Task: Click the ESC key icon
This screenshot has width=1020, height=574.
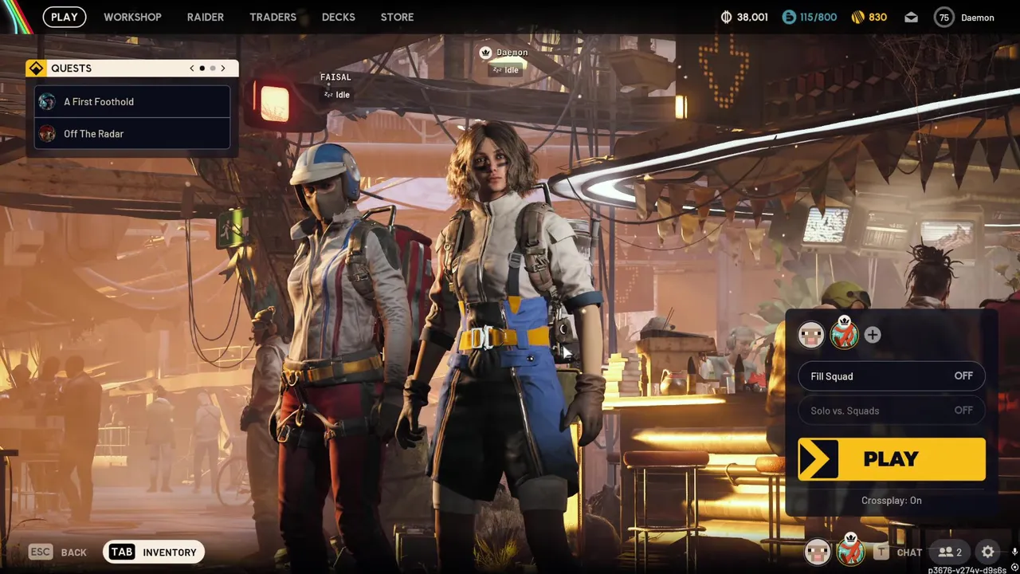Action: (40, 552)
